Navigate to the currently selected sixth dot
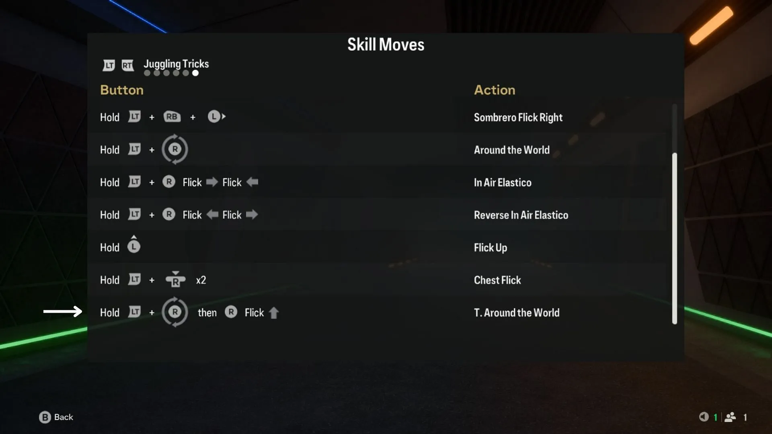Viewport: 772px width, 434px height. coord(195,73)
